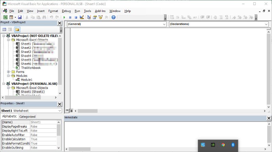
Task: Select Module1 in the project tree
Action: (x=26, y=80)
